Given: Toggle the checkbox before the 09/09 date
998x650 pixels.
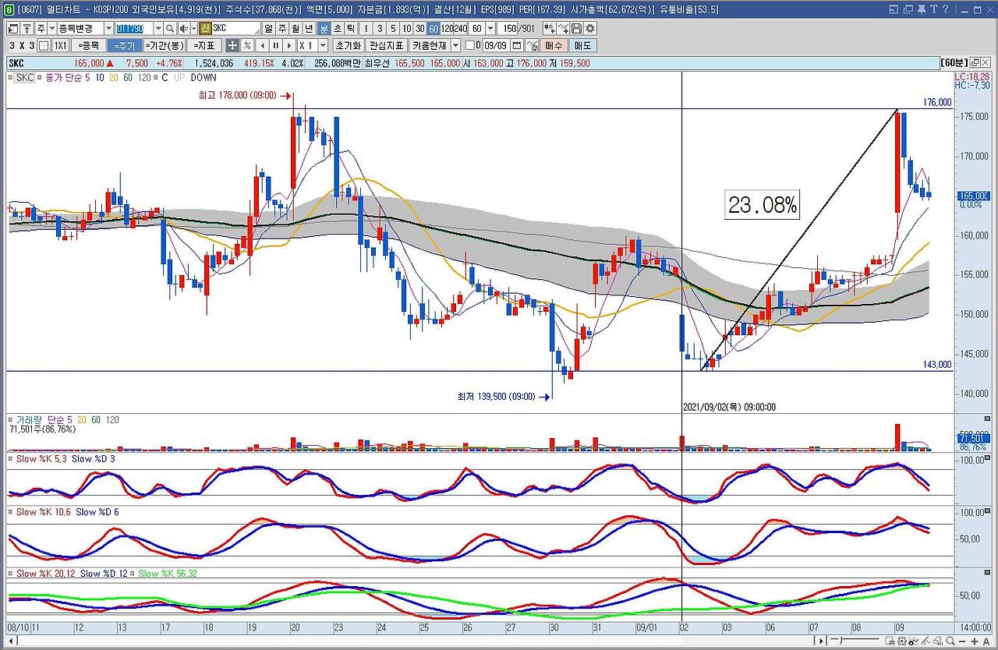Looking at the screenshot, I should pyautogui.click(x=470, y=45).
